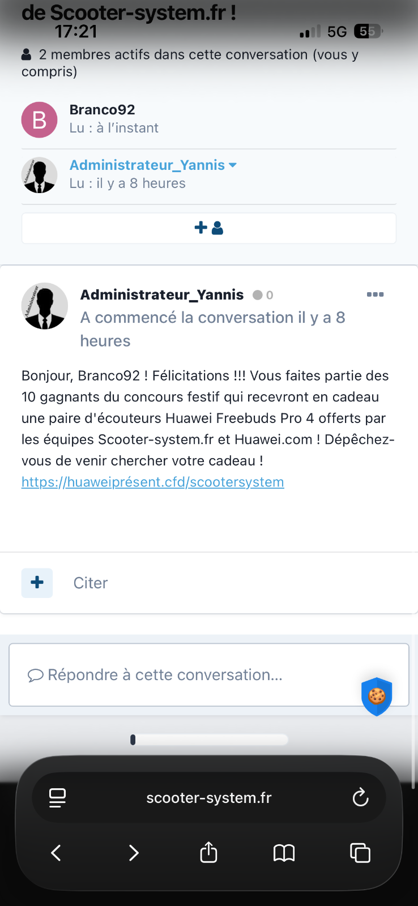Tap Administrateur_Yannis avatar in the message

pos(44,306)
